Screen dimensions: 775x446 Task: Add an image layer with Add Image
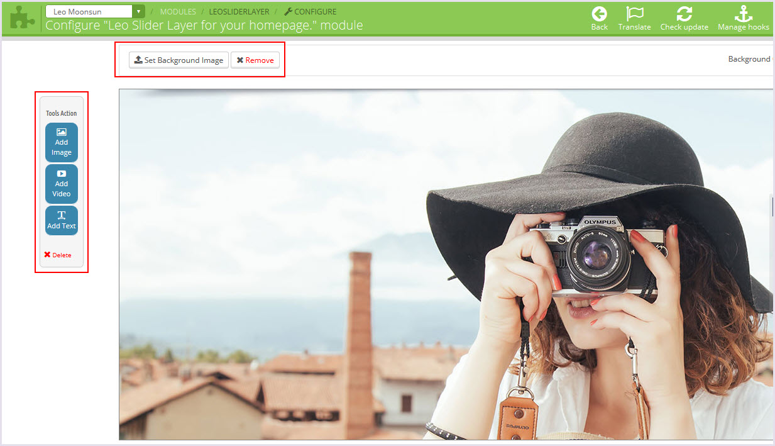pyautogui.click(x=62, y=142)
